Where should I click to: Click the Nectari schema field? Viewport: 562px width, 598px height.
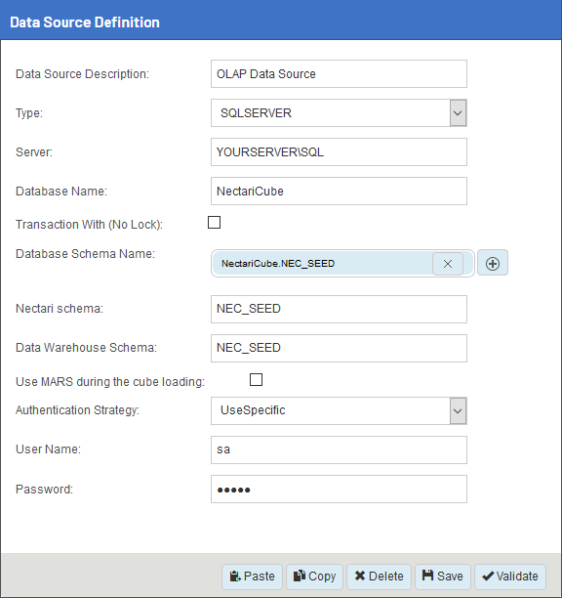(x=339, y=309)
